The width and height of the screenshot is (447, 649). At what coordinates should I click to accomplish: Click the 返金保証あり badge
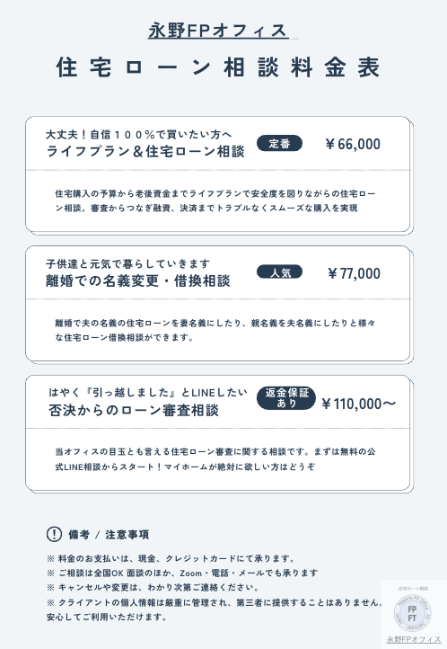286,398
